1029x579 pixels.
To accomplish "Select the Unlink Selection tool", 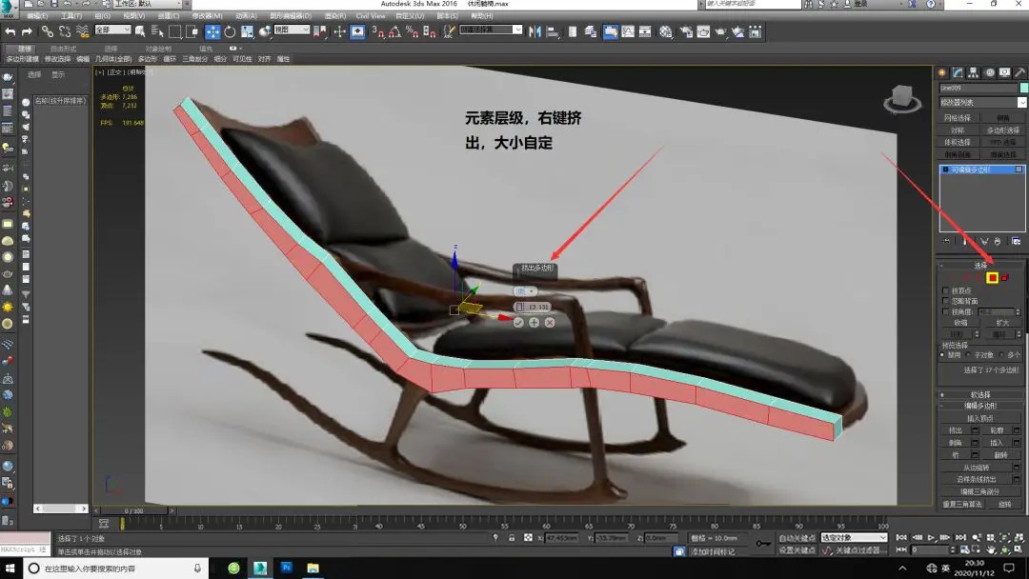I will (65, 30).
